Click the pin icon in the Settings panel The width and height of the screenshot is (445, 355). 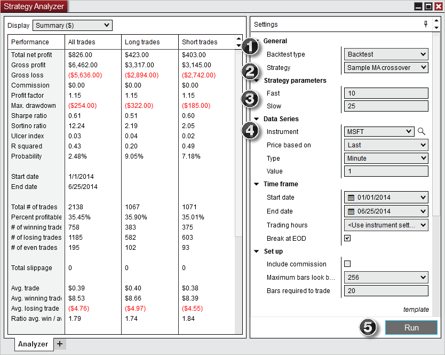click(425, 24)
